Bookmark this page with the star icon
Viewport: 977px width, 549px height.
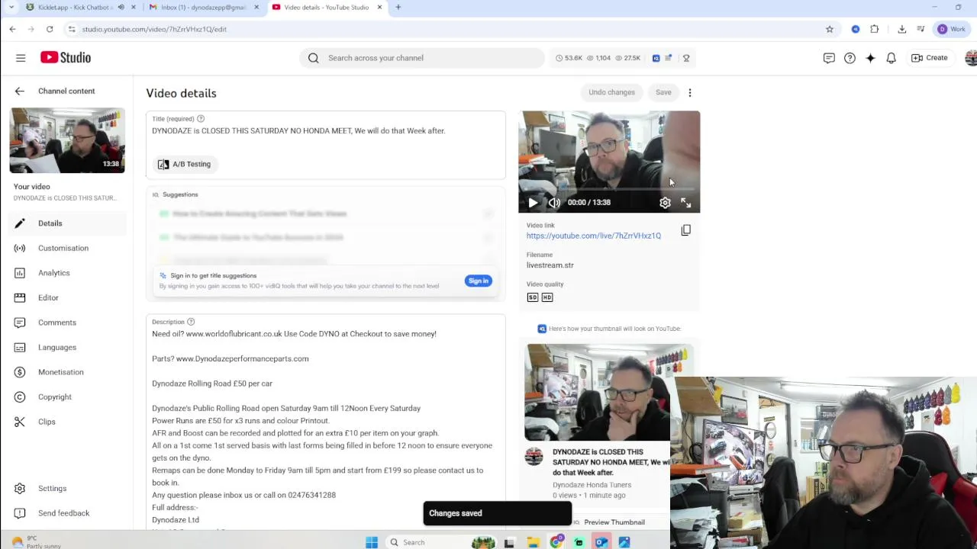(x=830, y=29)
